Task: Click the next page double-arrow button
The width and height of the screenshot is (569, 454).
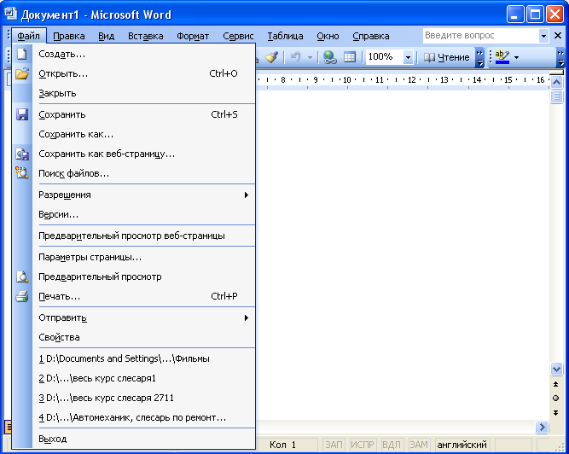Action: click(x=555, y=413)
